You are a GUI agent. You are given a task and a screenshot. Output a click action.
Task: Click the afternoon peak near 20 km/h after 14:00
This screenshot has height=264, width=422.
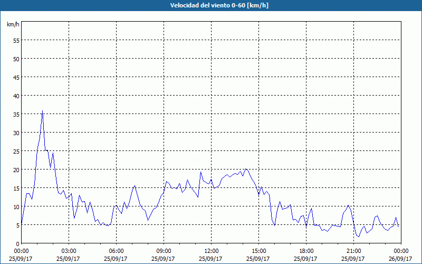pos(245,169)
